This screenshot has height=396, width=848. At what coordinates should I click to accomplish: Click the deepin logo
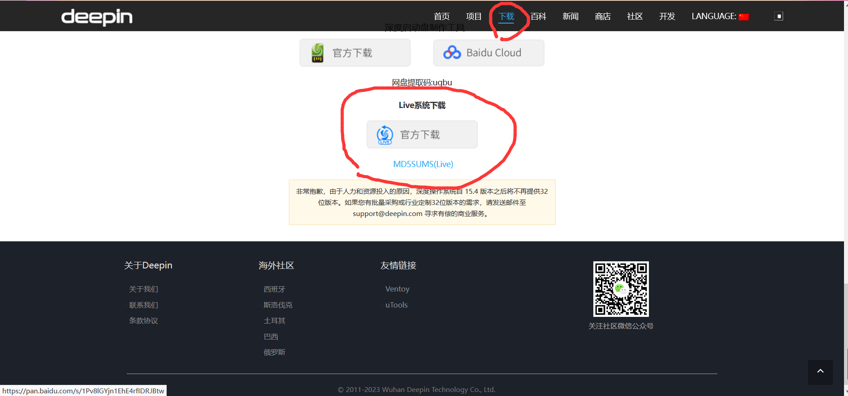pyautogui.click(x=97, y=17)
